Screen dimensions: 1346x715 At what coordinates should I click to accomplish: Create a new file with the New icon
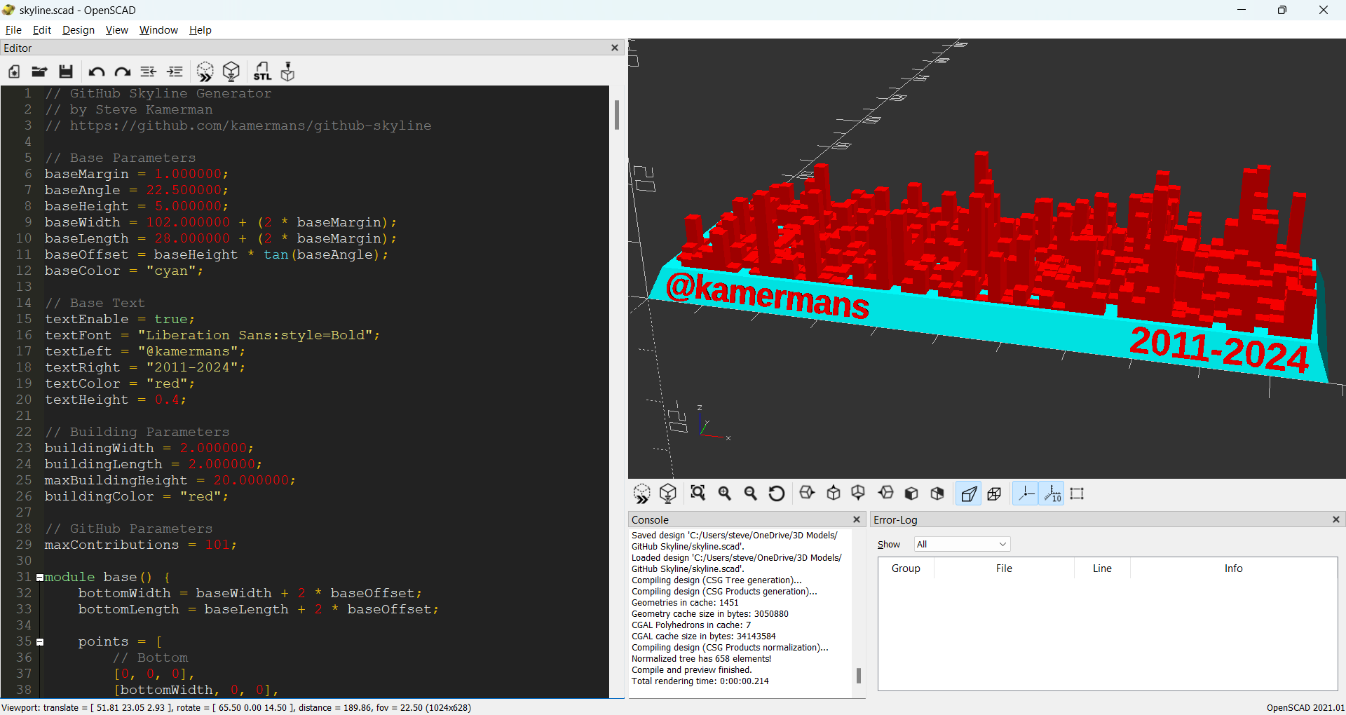click(x=14, y=71)
